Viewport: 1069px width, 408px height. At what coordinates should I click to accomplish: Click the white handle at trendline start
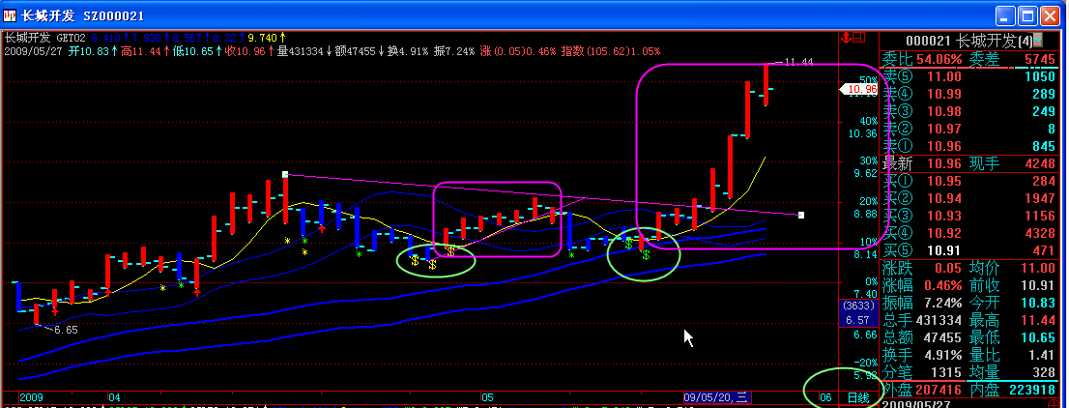tap(286, 175)
